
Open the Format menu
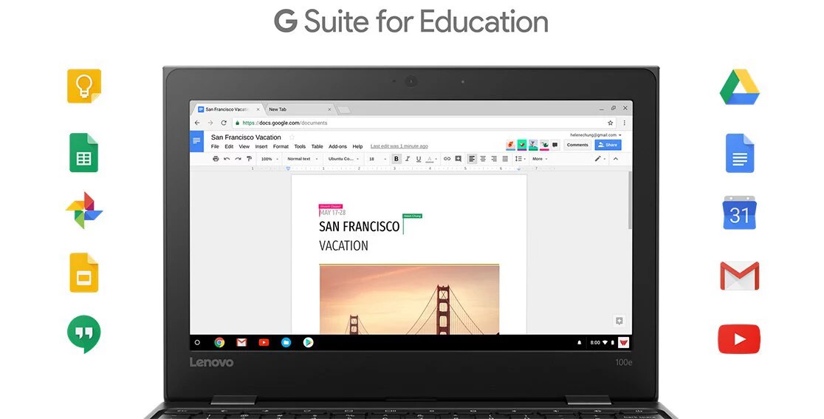(x=281, y=146)
